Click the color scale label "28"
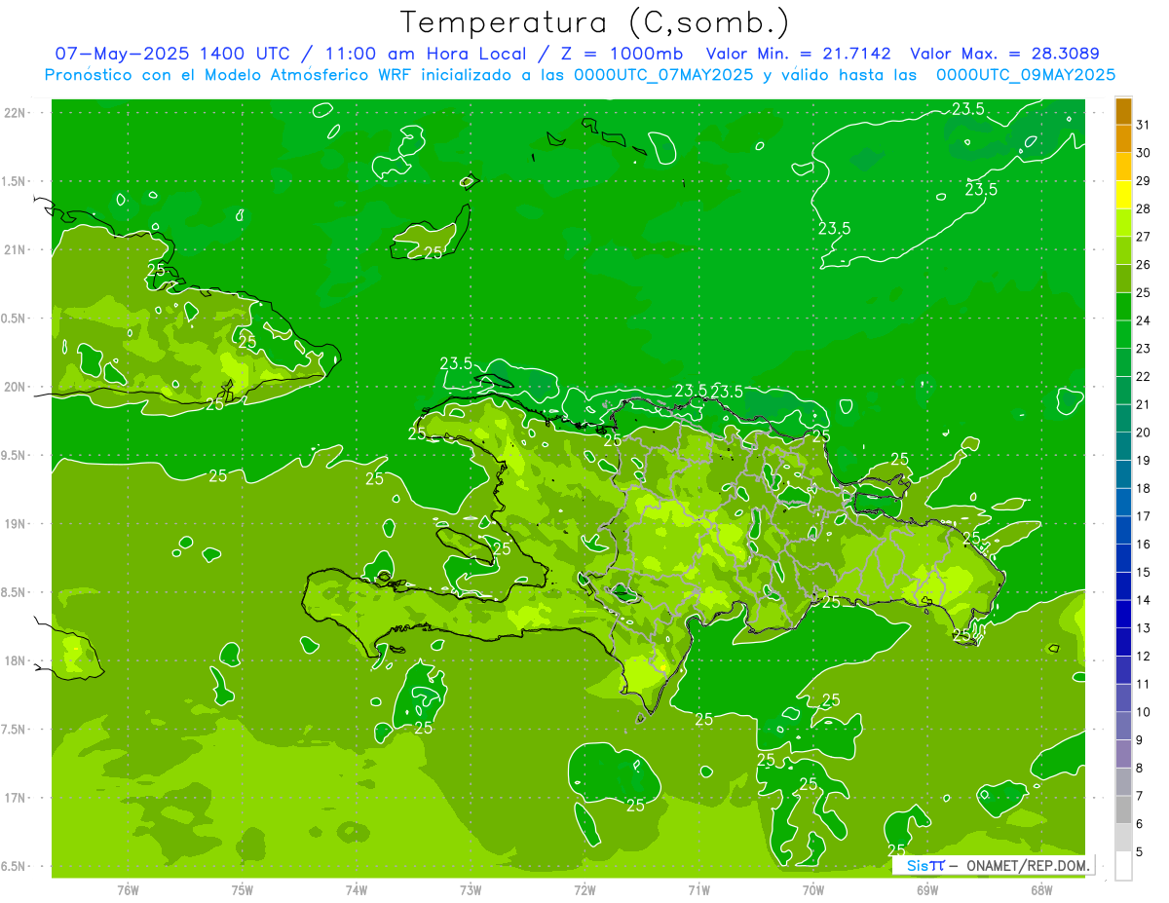Screen dimensions: 1169x903 click(1144, 208)
